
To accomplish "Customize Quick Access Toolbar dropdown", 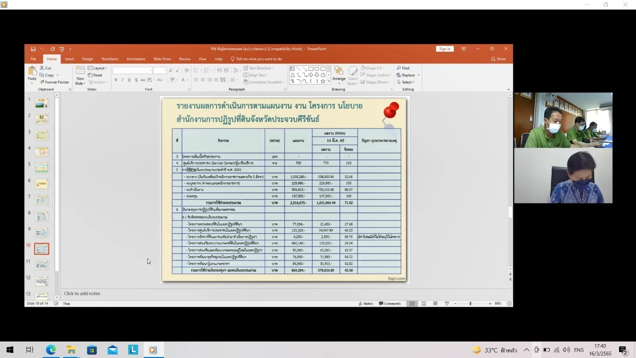I will click(71, 49).
